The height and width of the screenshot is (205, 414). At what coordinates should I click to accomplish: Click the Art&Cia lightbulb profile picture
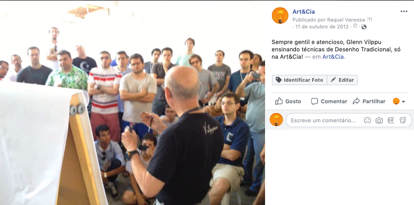click(280, 16)
